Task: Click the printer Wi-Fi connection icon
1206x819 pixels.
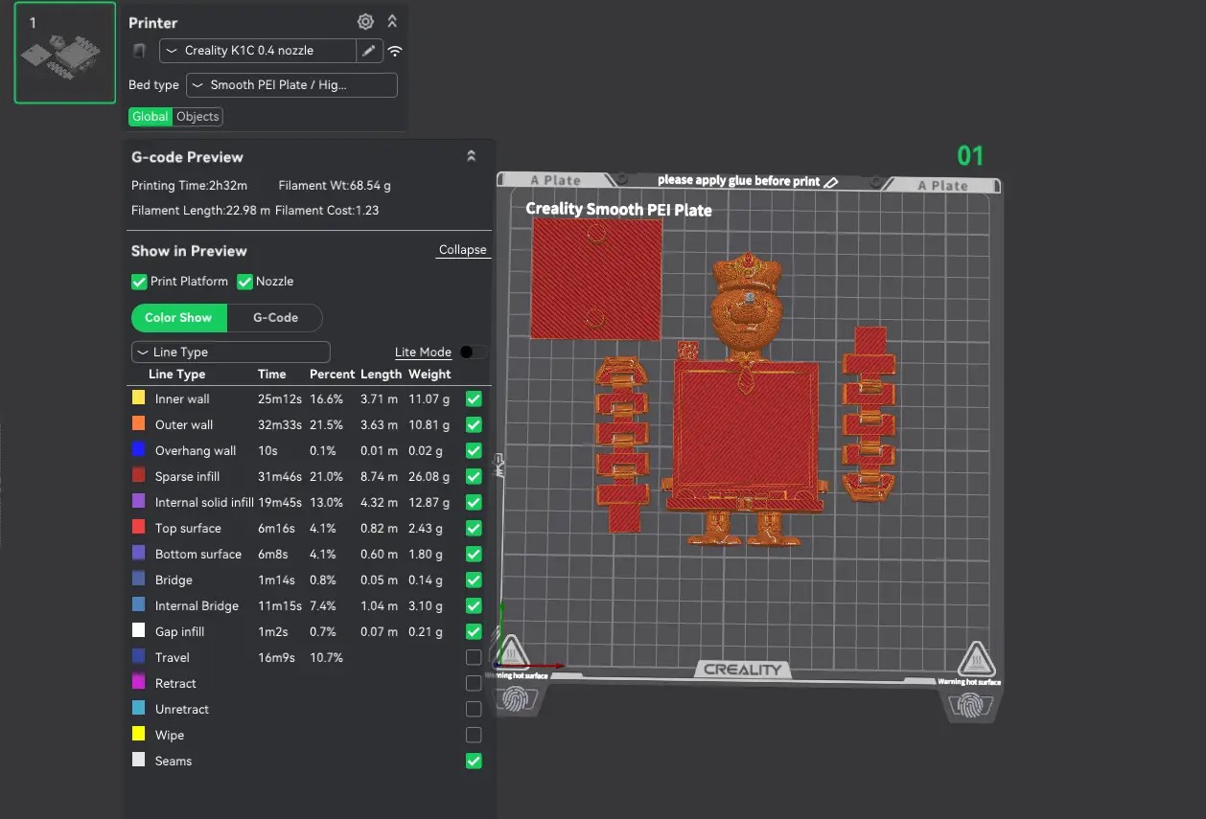Action: [395, 51]
